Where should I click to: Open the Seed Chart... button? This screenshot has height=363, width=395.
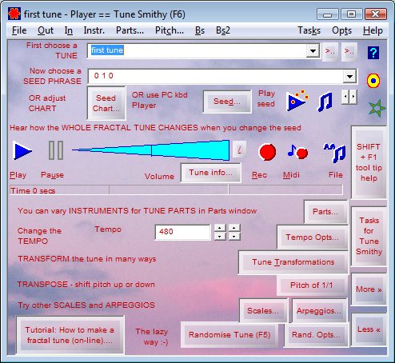coord(106,103)
